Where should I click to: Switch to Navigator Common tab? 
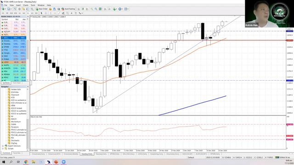coord(6,153)
